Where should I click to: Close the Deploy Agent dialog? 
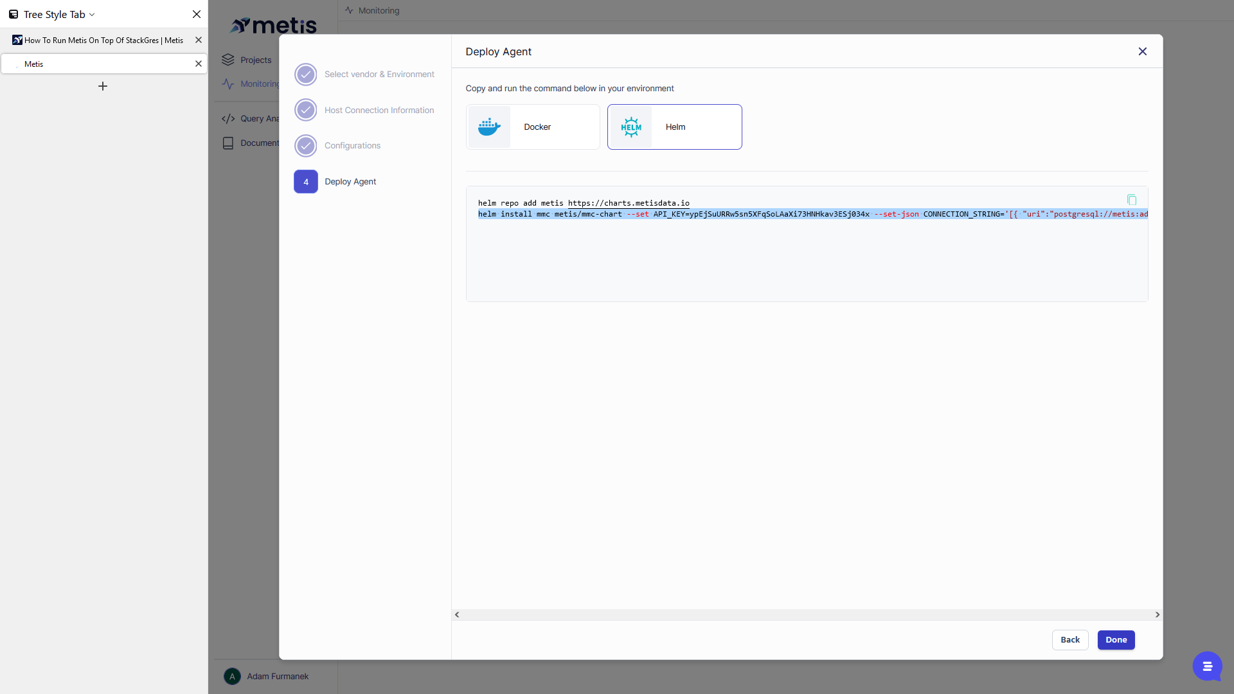pos(1143,51)
